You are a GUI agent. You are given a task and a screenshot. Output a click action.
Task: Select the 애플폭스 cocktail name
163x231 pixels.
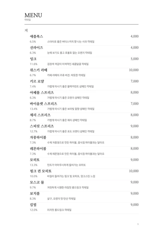tap(36, 36)
